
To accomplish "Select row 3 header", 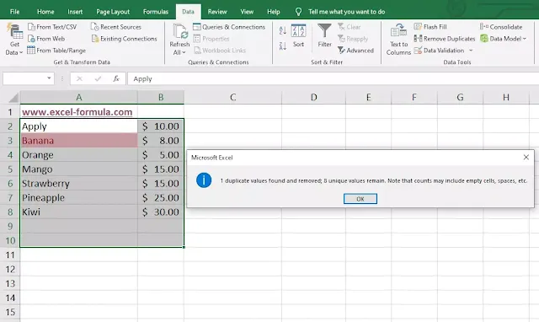I will tap(10, 141).
